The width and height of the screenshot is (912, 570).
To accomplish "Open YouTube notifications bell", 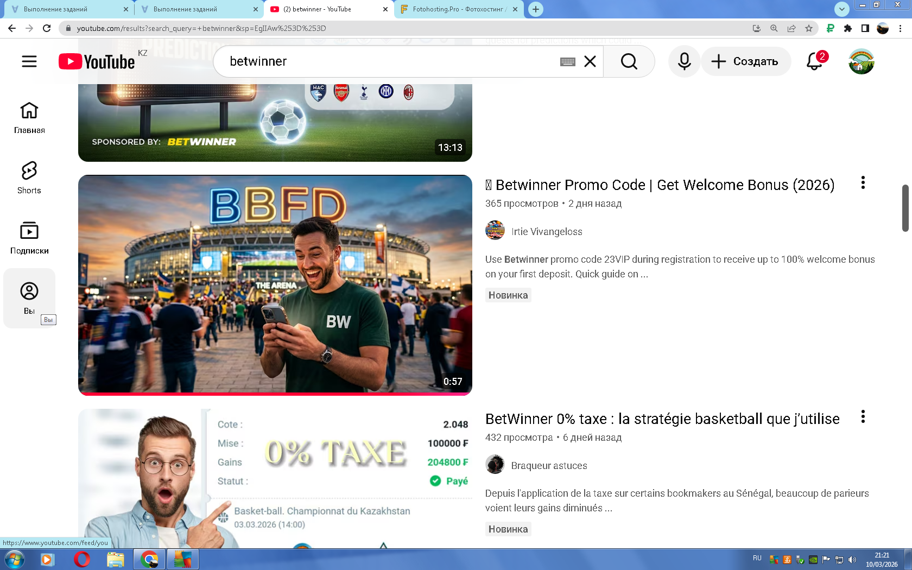I will (814, 62).
